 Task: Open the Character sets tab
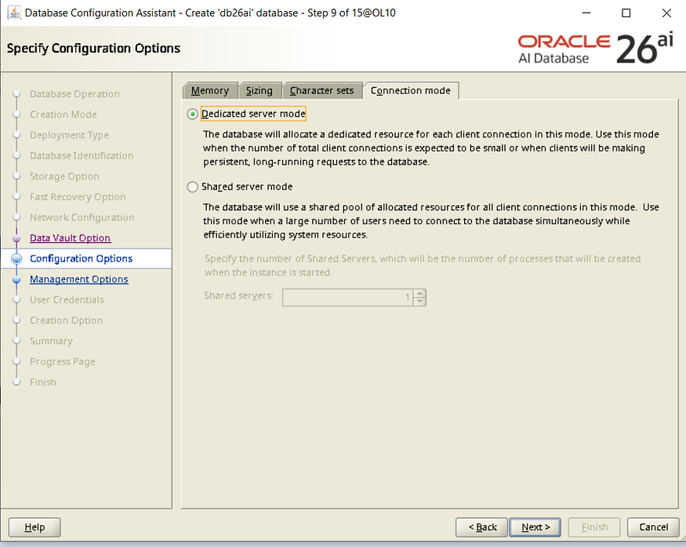pyautogui.click(x=322, y=90)
